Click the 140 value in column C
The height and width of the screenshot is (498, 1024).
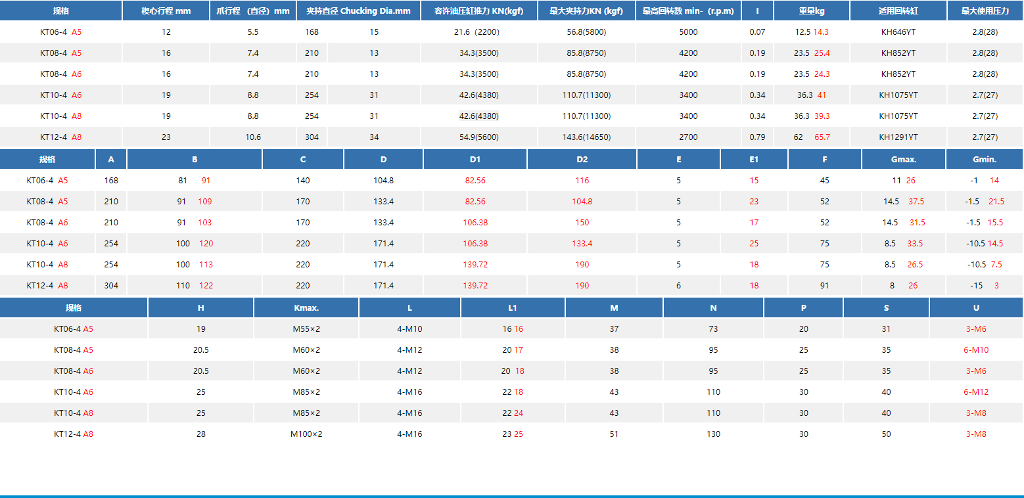click(x=303, y=180)
